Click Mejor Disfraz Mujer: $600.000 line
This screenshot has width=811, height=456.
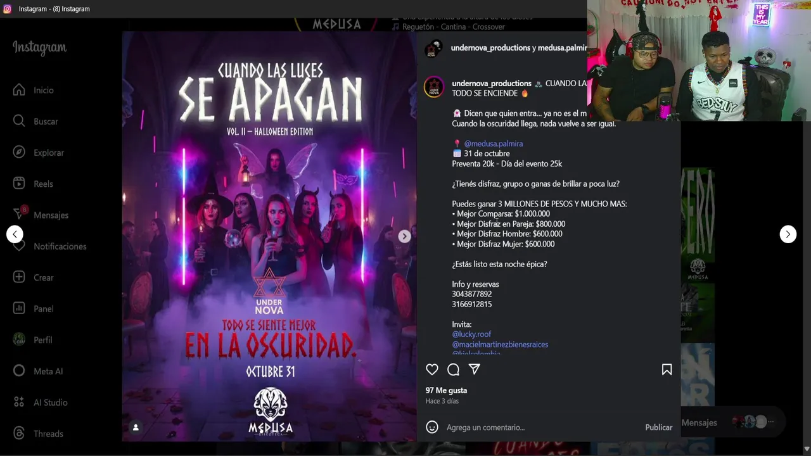[503, 244]
